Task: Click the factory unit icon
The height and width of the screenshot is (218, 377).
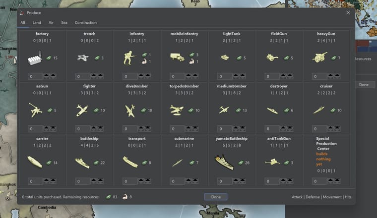Action: [35, 58]
